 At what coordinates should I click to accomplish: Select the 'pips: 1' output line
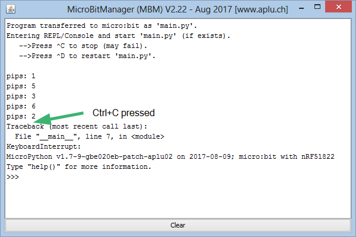21,76
